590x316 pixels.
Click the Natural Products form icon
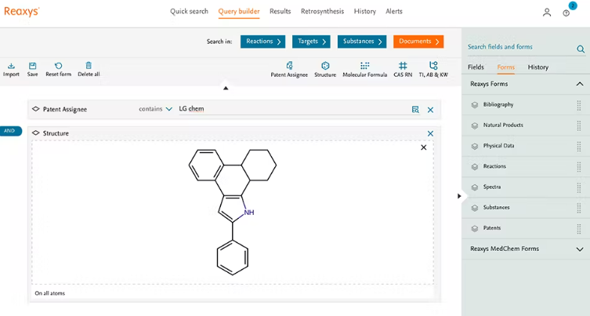[x=475, y=125]
